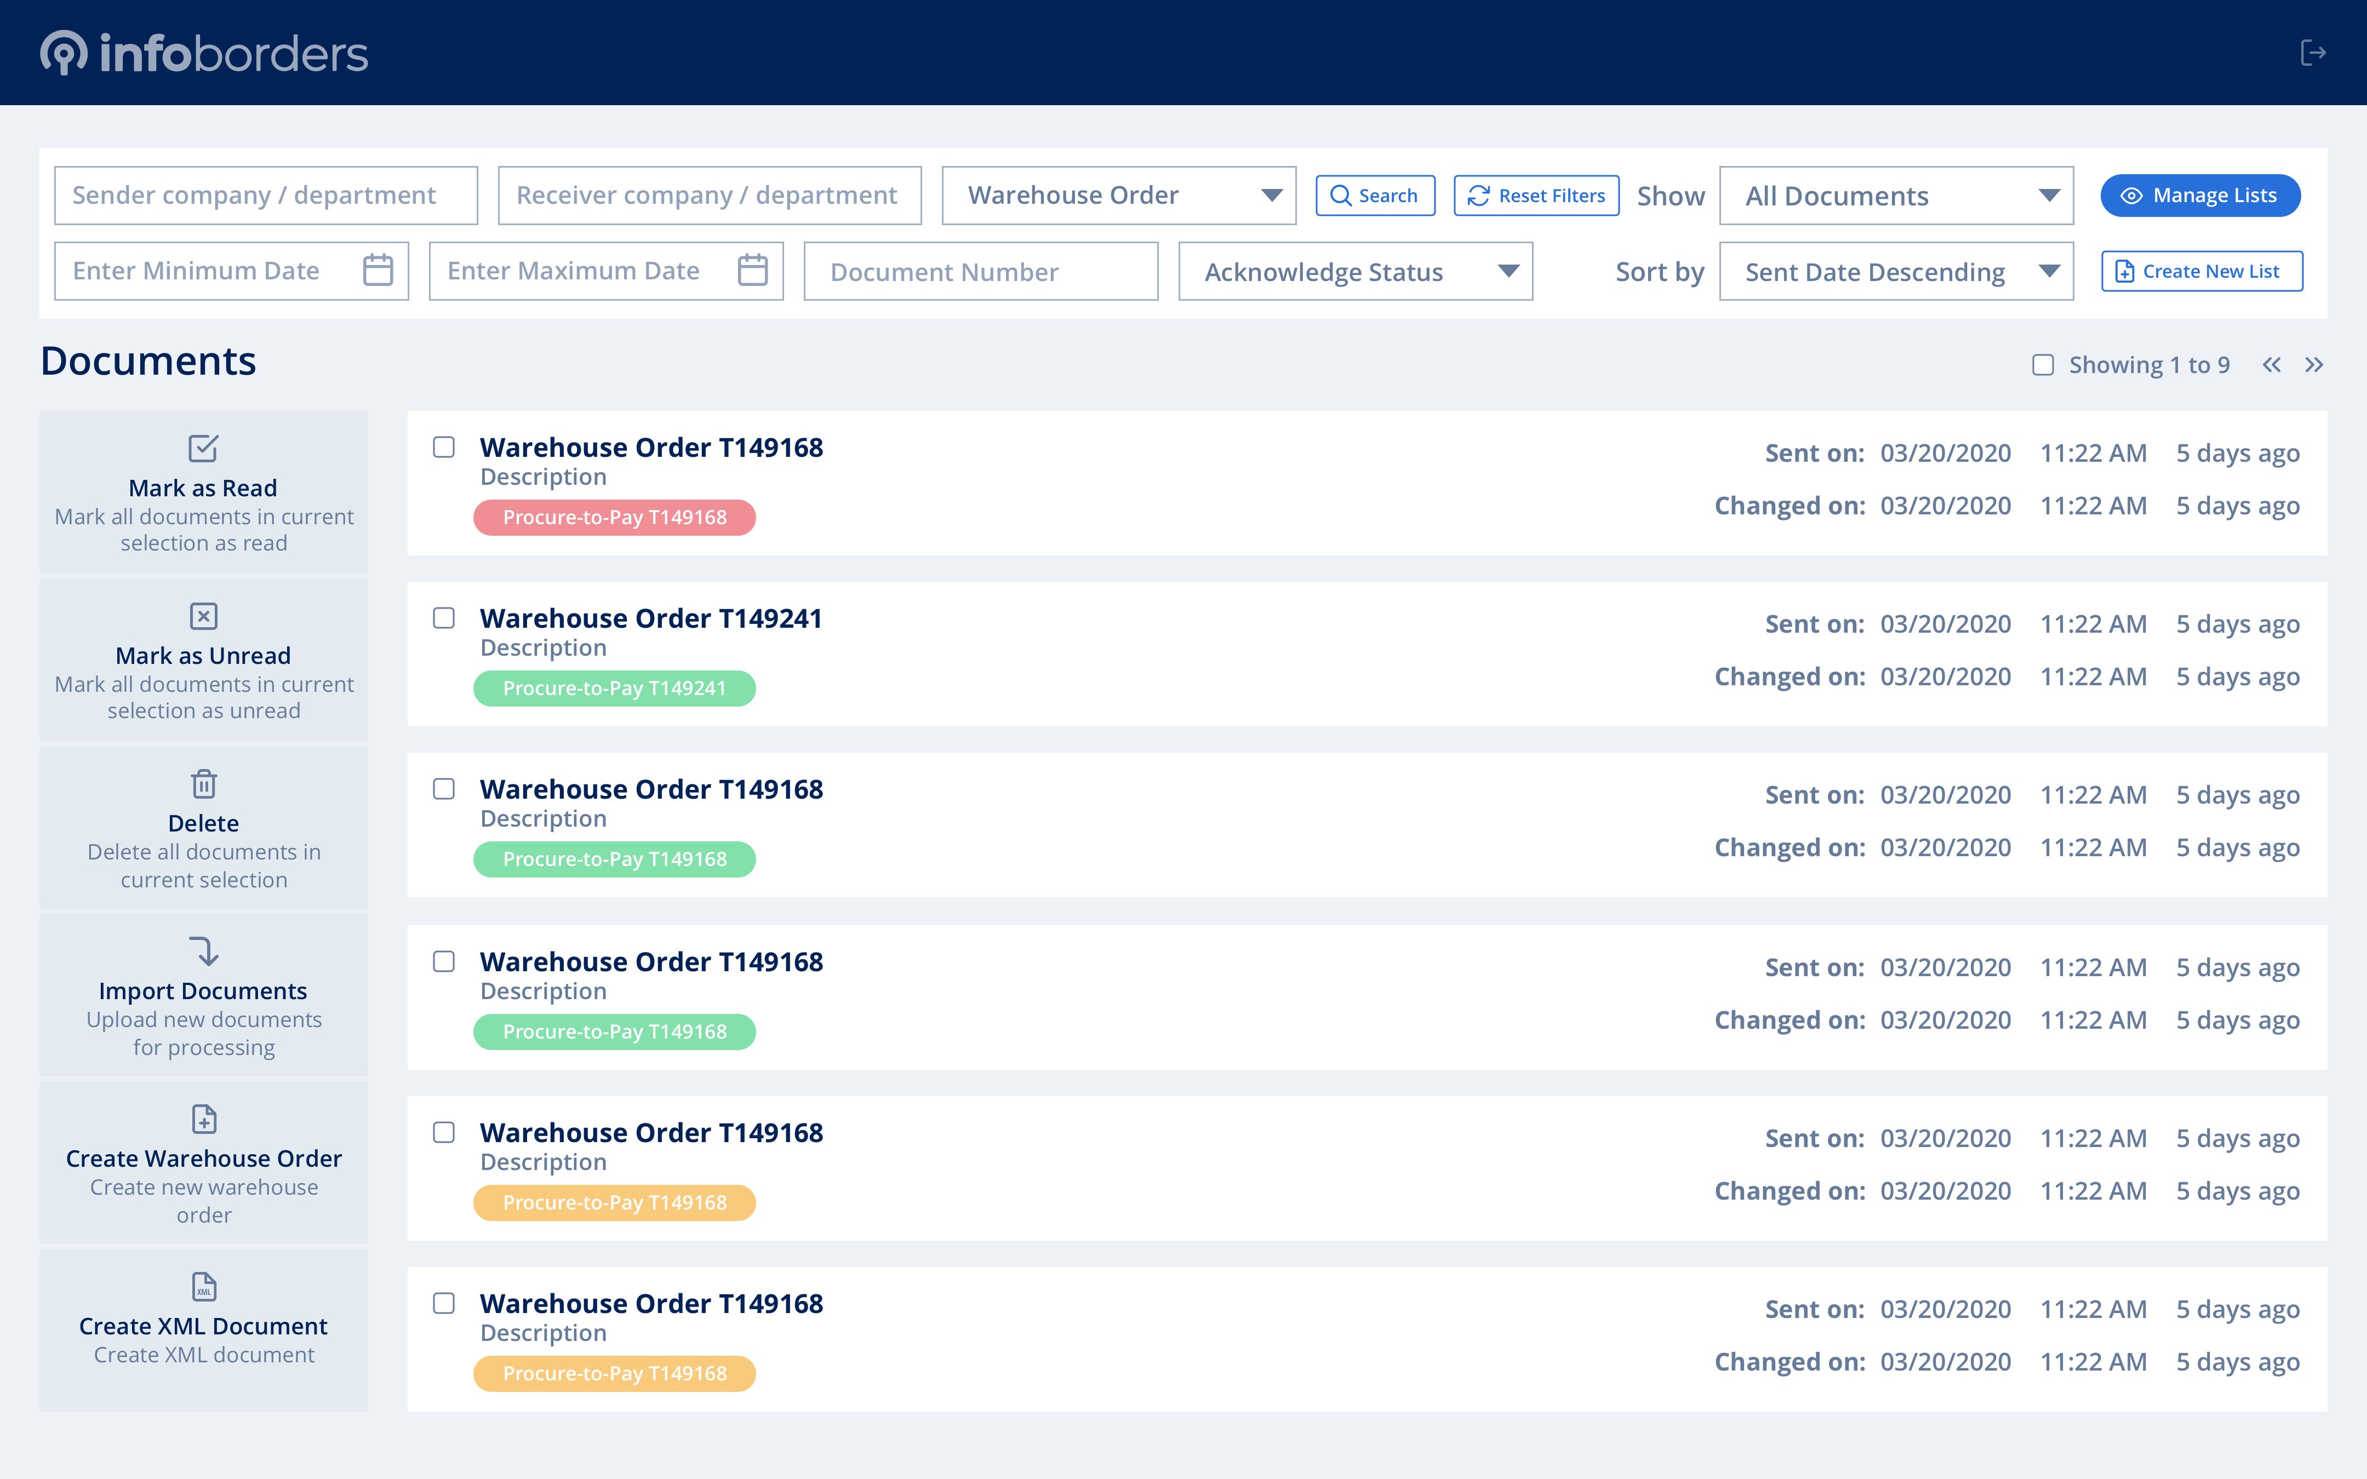Select the Import Documents action
Screen dimensions: 2367x1479
point(203,995)
